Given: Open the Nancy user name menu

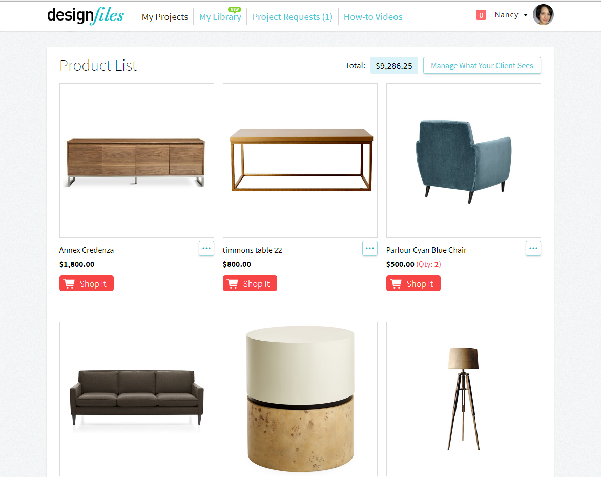Looking at the screenshot, I should (x=506, y=15).
